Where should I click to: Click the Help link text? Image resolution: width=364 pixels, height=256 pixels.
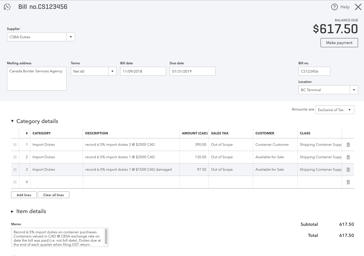(345, 7)
